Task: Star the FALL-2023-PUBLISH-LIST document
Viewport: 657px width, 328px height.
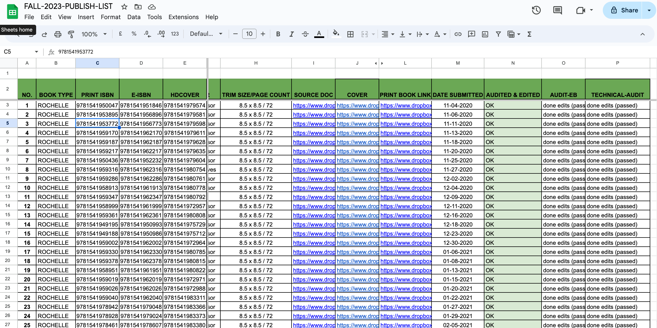Action: pyautogui.click(x=124, y=7)
